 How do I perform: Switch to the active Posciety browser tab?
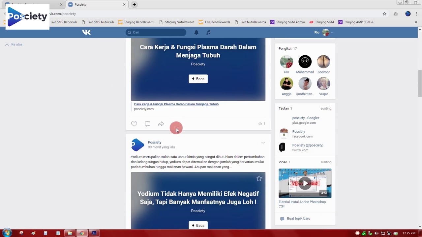(96, 5)
